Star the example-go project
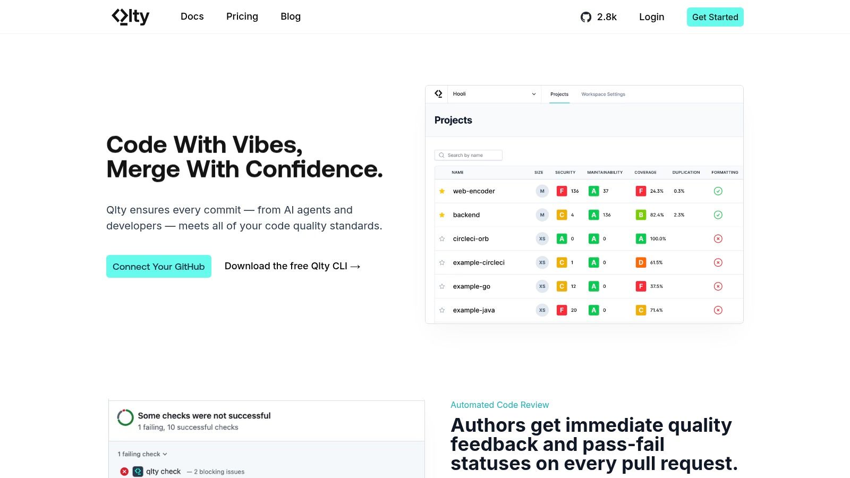Image resolution: width=850 pixels, height=478 pixels. (442, 286)
